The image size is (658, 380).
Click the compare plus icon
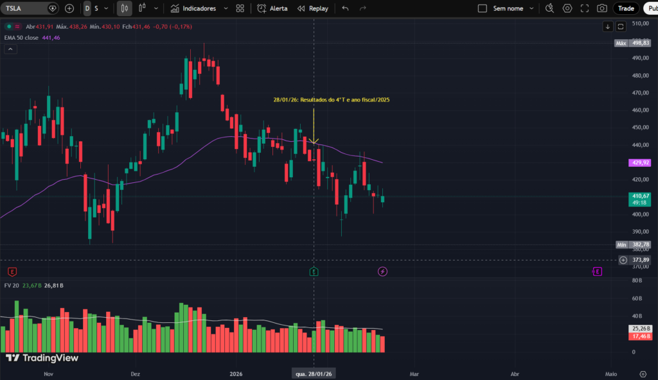pos(69,8)
